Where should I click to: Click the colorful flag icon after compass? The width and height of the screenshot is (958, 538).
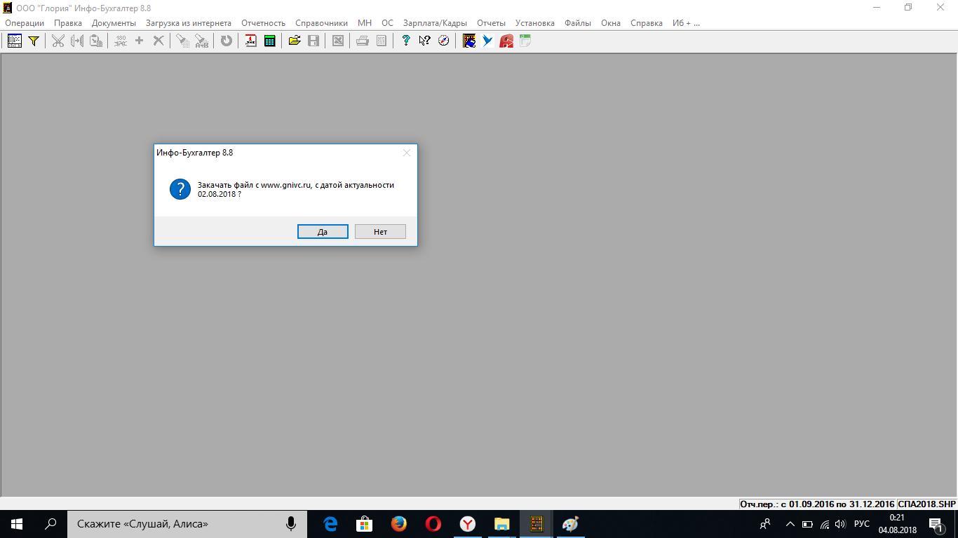coord(469,41)
